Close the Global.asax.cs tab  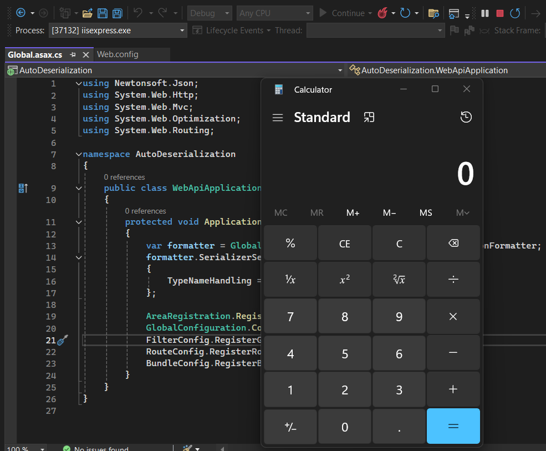86,55
